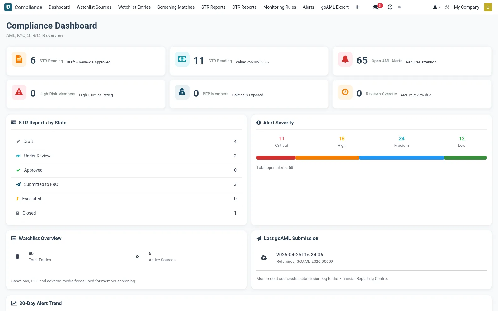The height and width of the screenshot is (311, 498).
Task: Click the CTR Pending money icon
Action: [182, 59]
